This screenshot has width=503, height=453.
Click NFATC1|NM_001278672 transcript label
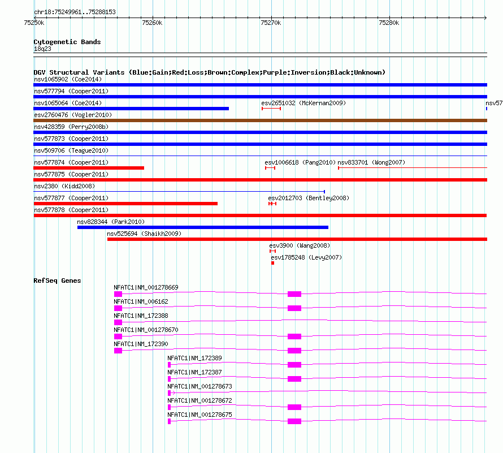click(200, 400)
